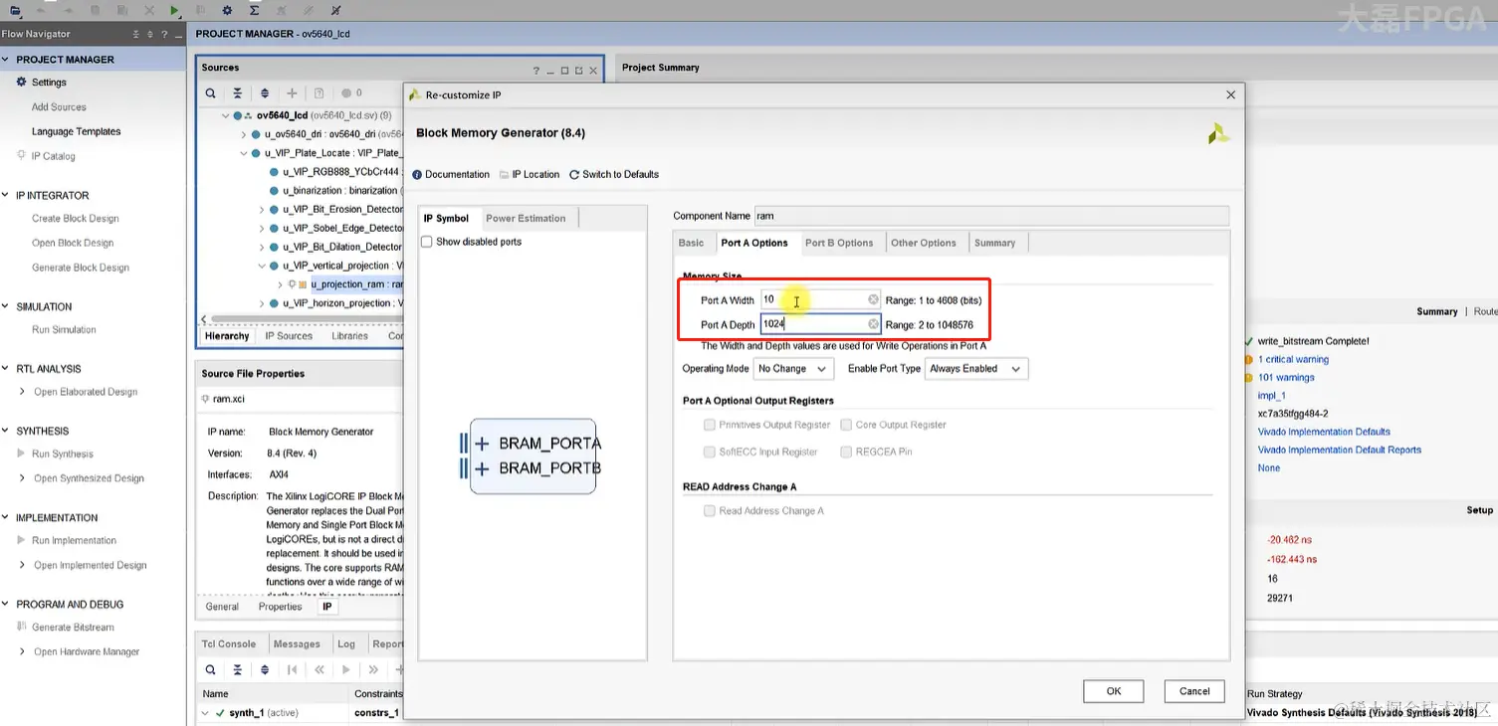Click the Sources panel horizontal scrollbar
This screenshot has height=726, width=1498.
point(309,319)
